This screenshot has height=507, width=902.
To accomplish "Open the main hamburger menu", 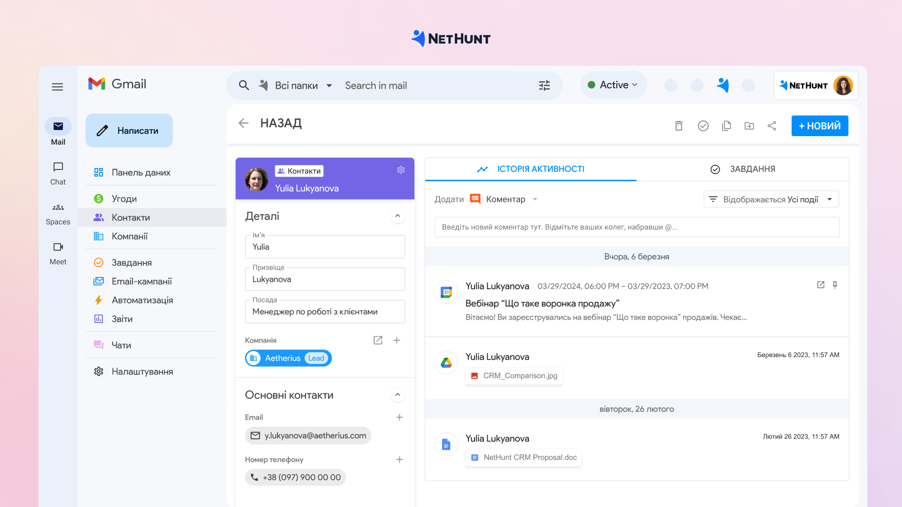I will coord(57,87).
